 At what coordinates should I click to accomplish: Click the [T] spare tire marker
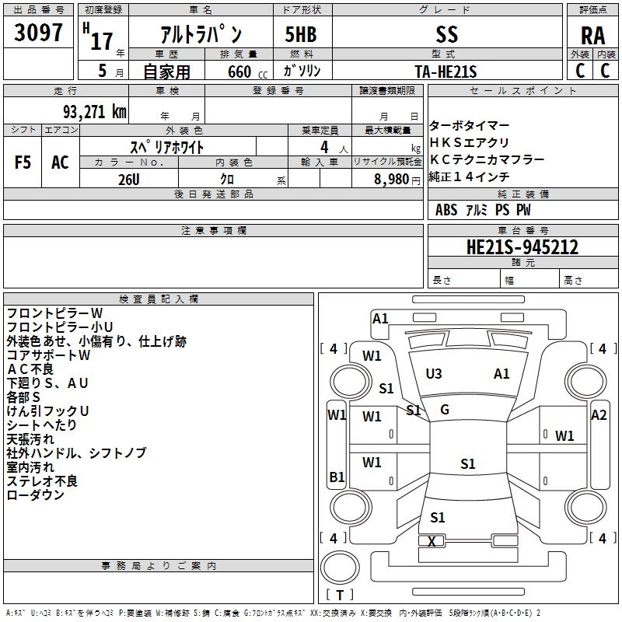click(x=340, y=596)
